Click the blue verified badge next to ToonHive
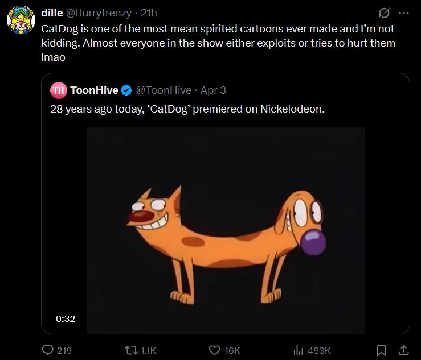The width and height of the screenshot is (421, 360). click(126, 90)
